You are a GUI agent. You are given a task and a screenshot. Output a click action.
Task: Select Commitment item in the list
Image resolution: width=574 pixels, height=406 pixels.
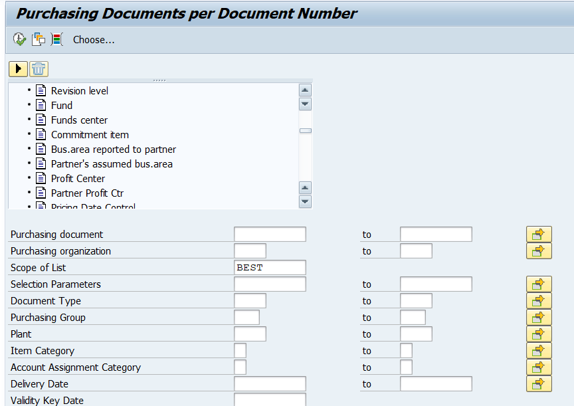pyautogui.click(x=90, y=135)
